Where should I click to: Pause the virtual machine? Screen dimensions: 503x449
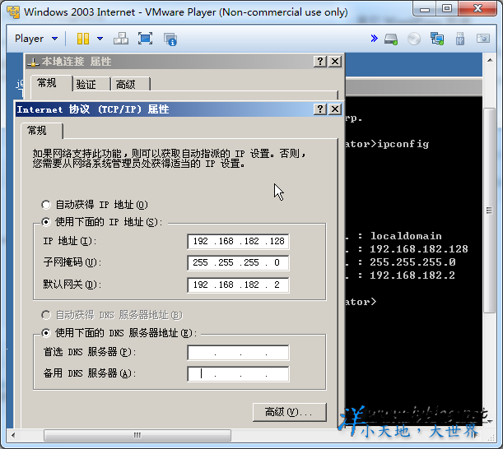pos(83,39)
